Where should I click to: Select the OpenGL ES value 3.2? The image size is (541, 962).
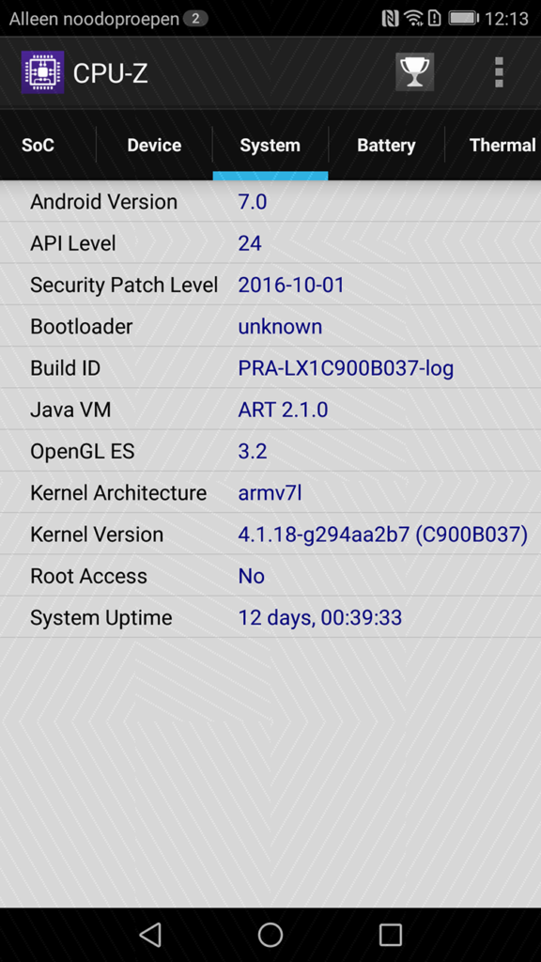point(252,452)
